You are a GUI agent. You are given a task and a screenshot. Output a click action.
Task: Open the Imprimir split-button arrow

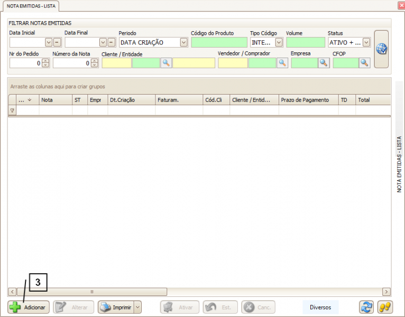[x=137, y=307]
